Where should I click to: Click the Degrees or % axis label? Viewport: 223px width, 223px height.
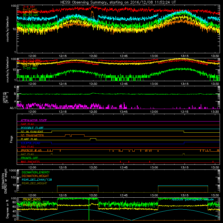[x=7, y=209]
